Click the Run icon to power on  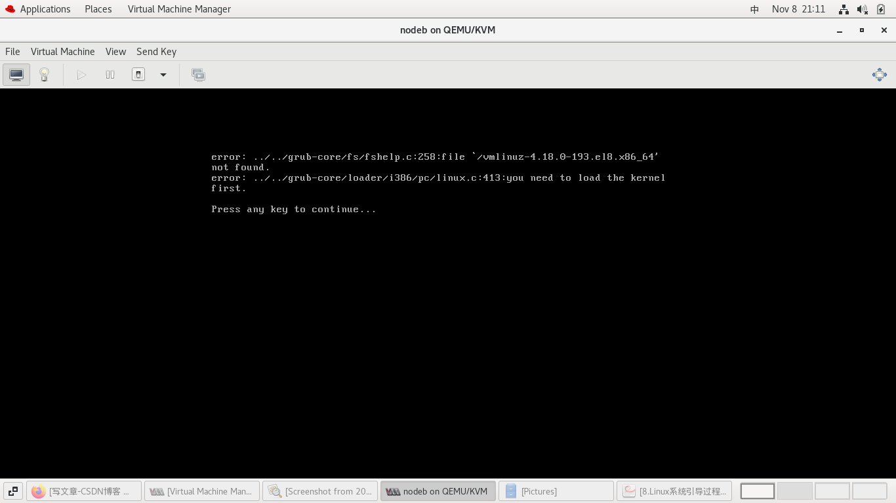pyautogui.click(x=81, y=74)
